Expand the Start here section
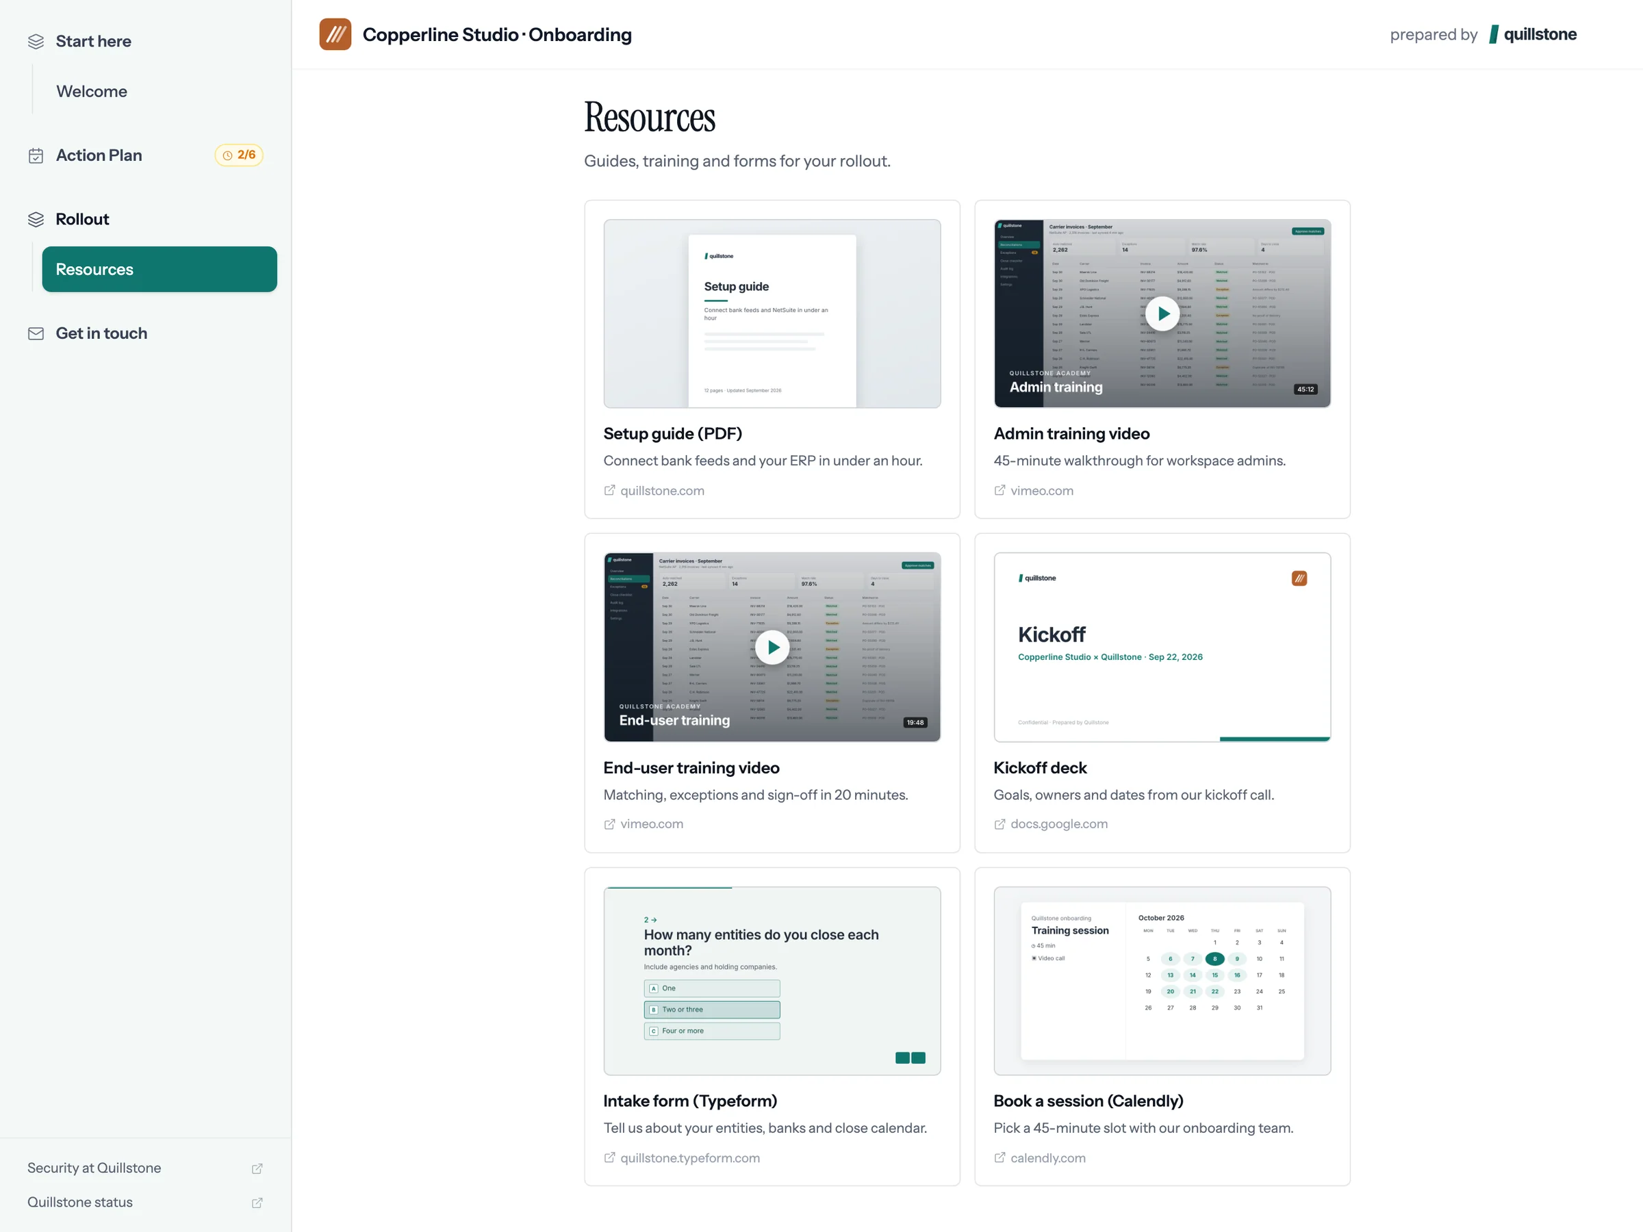1643x1232 pixels. pyautogui.click(x=94, y=42)
